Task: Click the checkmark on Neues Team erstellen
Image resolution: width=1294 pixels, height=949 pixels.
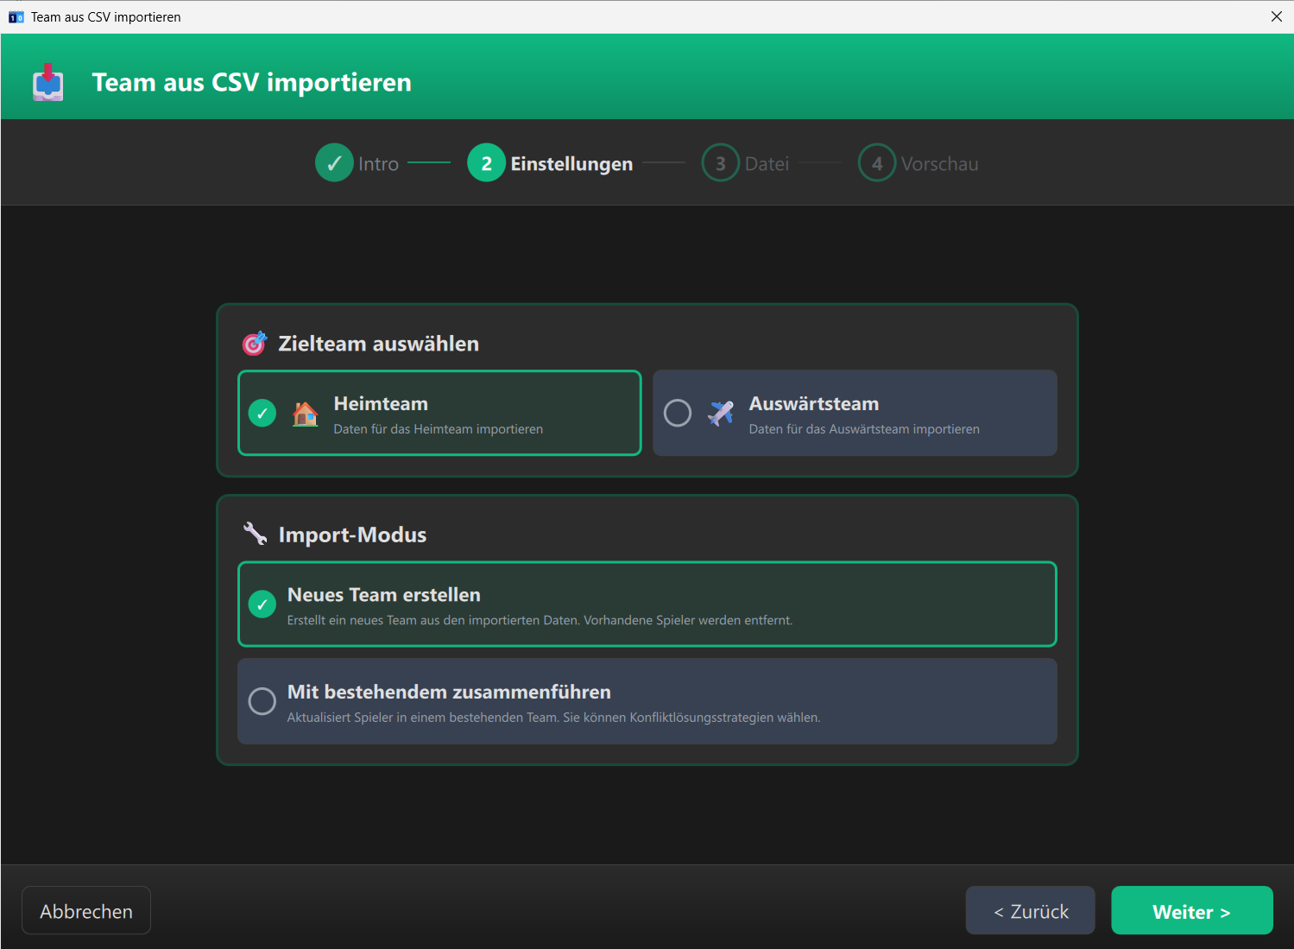Action: 262,604
